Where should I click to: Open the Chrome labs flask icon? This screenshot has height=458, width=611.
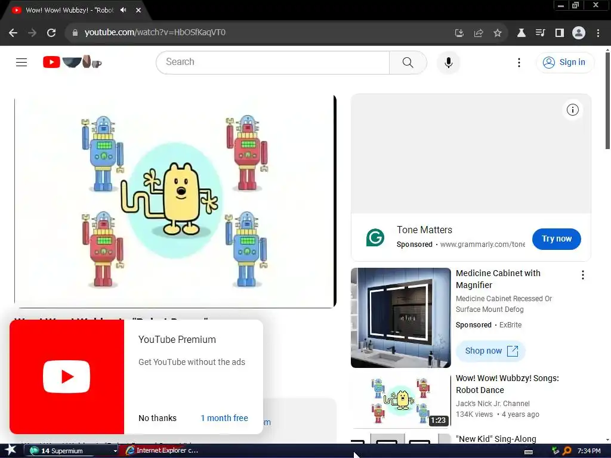[521, 33]
